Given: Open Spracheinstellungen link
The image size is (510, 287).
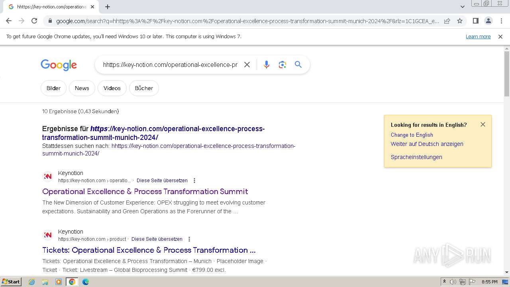Looking at the screenshot, I should [x=416, y=157].
